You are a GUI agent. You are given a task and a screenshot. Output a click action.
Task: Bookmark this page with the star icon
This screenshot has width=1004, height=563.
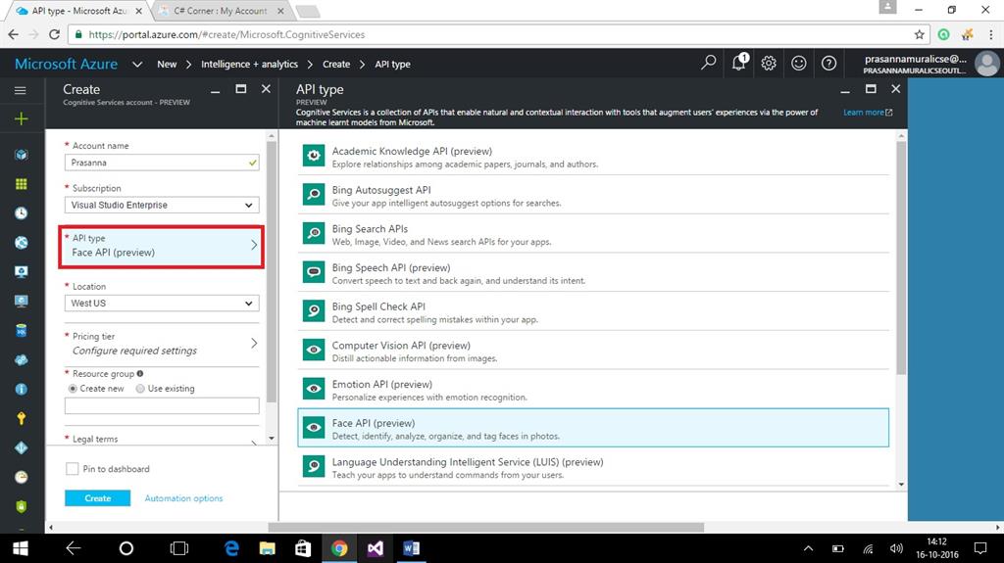point(920,34)
